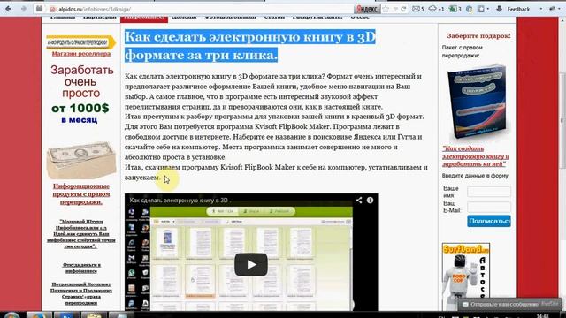Click the info icon on the video
Screen dimensions: 566x318
370,201
